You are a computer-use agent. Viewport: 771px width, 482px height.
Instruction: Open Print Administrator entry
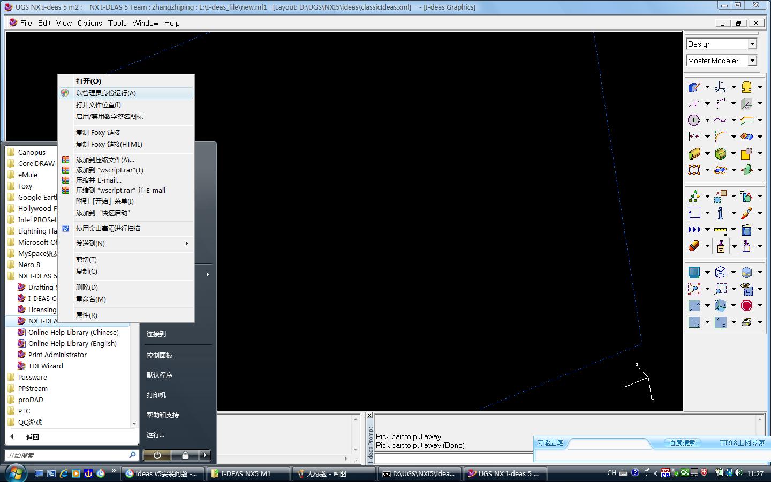[x=57, y=355]
